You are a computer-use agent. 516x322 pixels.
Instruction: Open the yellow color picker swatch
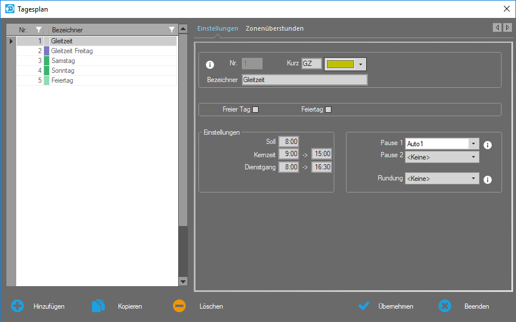point(345,64)
